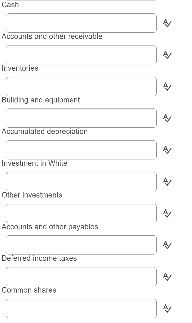Viewport: 192px width, 323px height.
Task: Select the Other investments input field
Action: pos(81,213)
